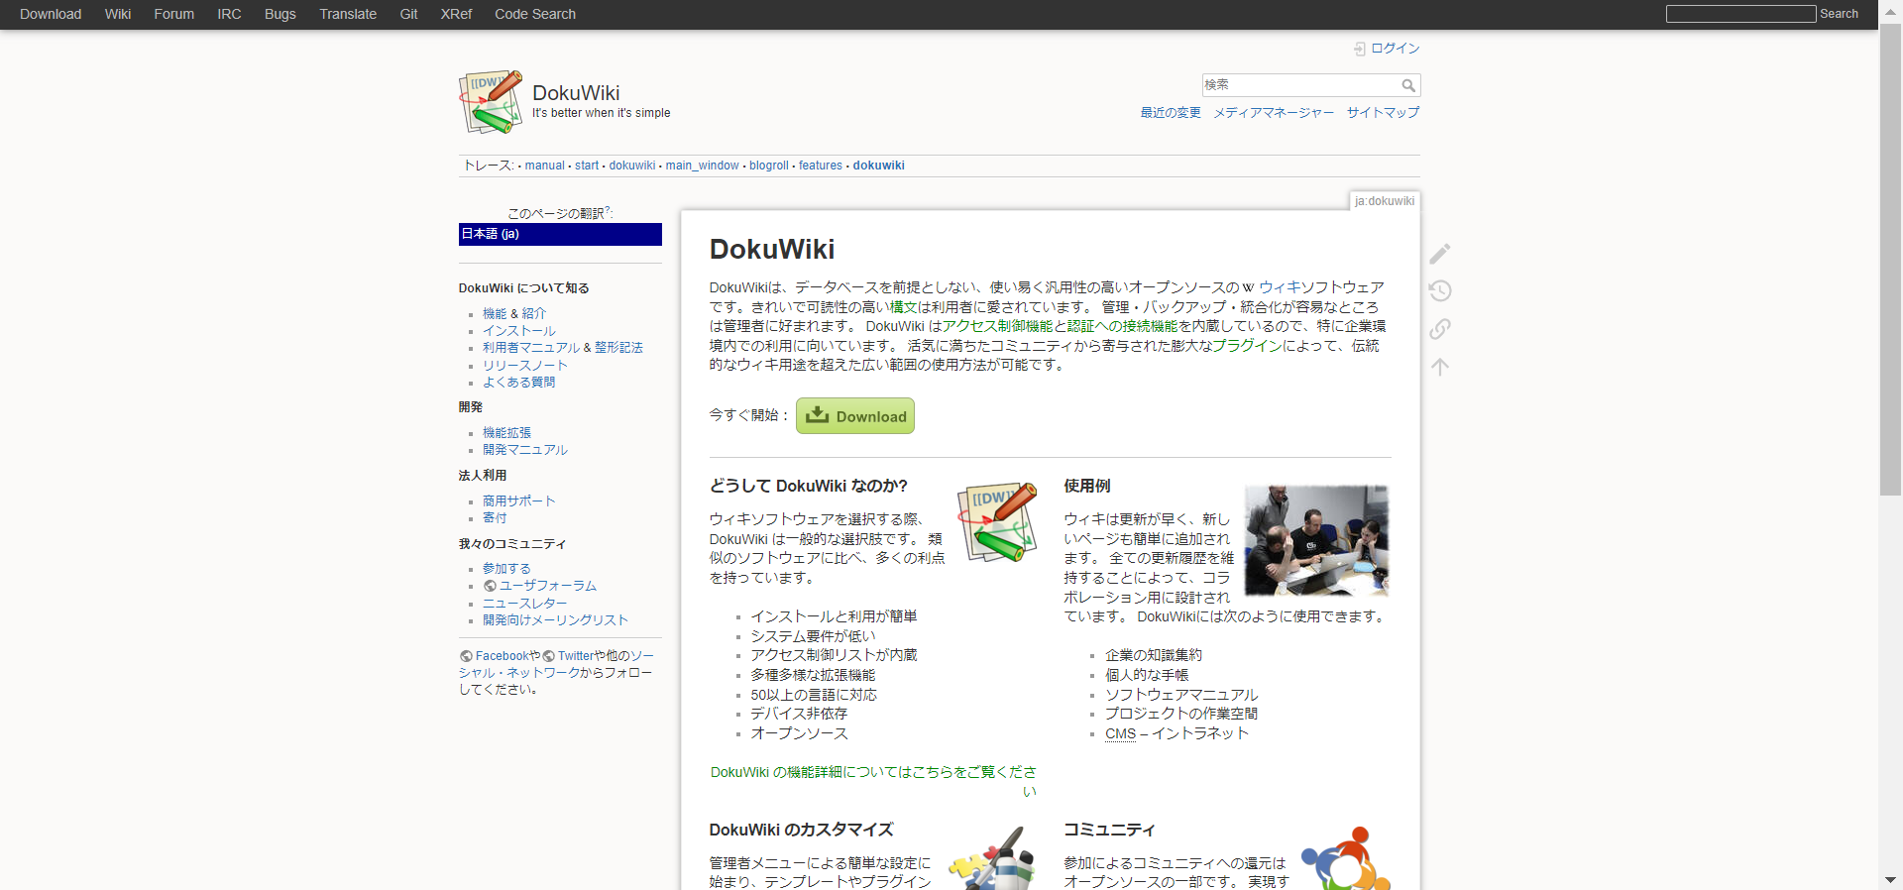1903x890 pixels.
Task: Open IRC in the top bar
Action: (x=229, y=14)
